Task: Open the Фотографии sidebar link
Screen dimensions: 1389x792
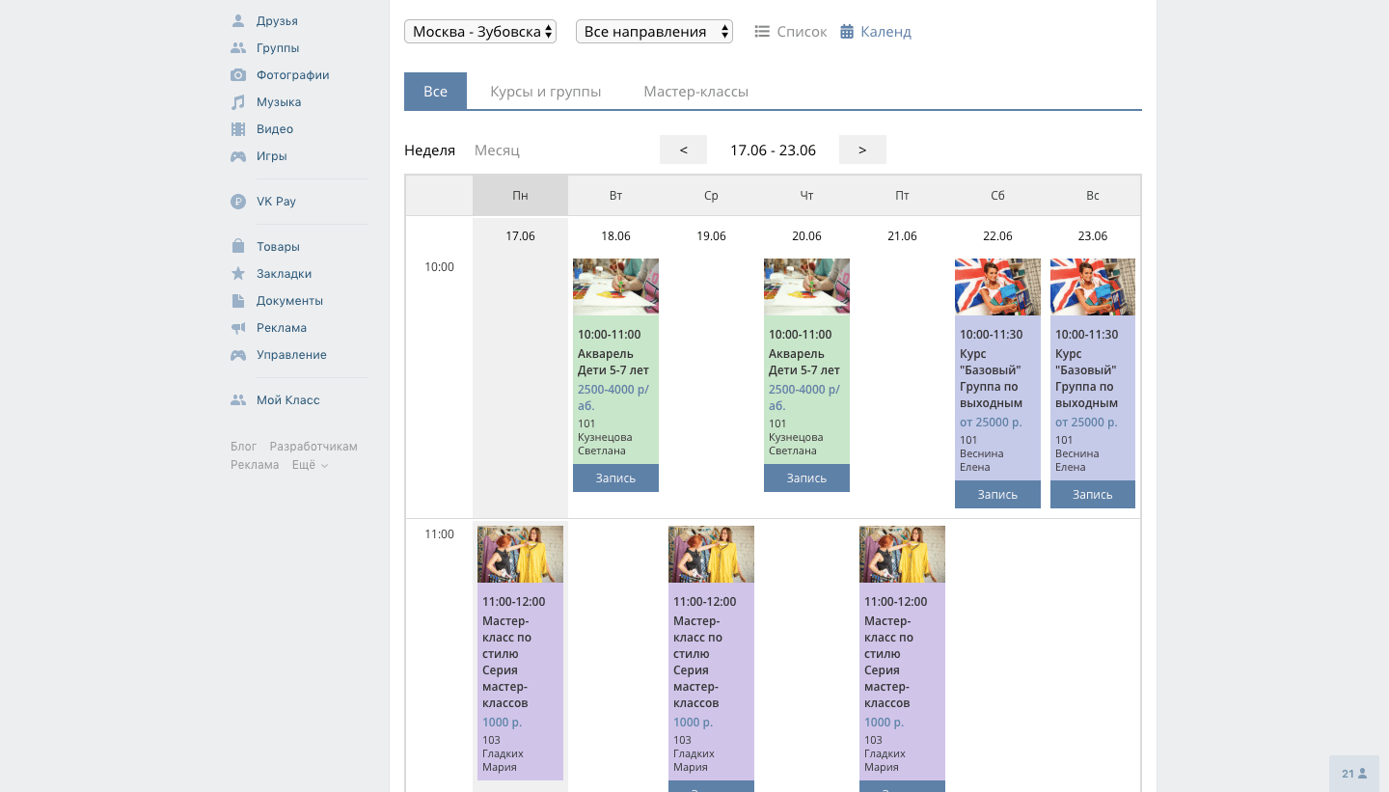Action: point(293,74)
